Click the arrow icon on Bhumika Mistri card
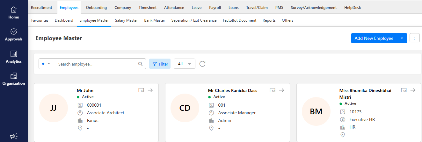 pos(413,90)
